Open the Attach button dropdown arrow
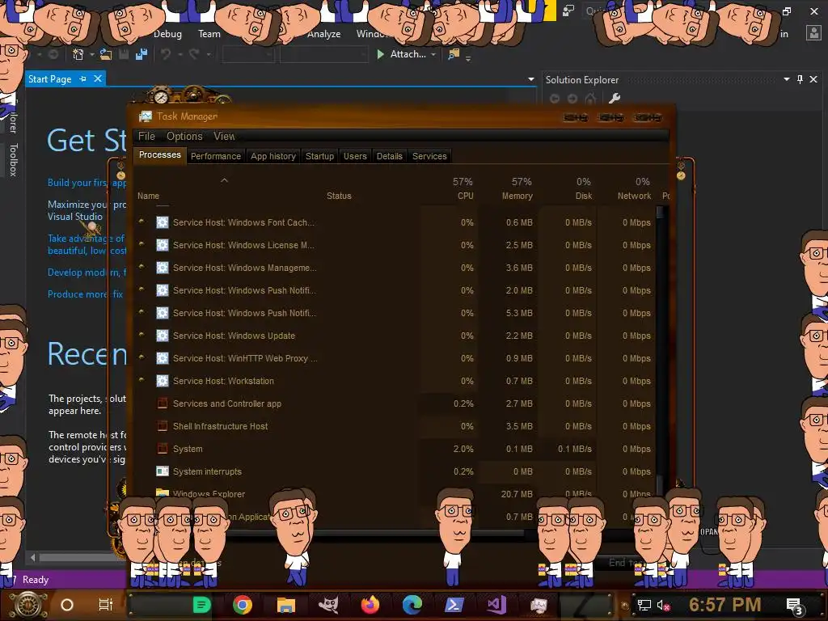 [x=433, y=54]
